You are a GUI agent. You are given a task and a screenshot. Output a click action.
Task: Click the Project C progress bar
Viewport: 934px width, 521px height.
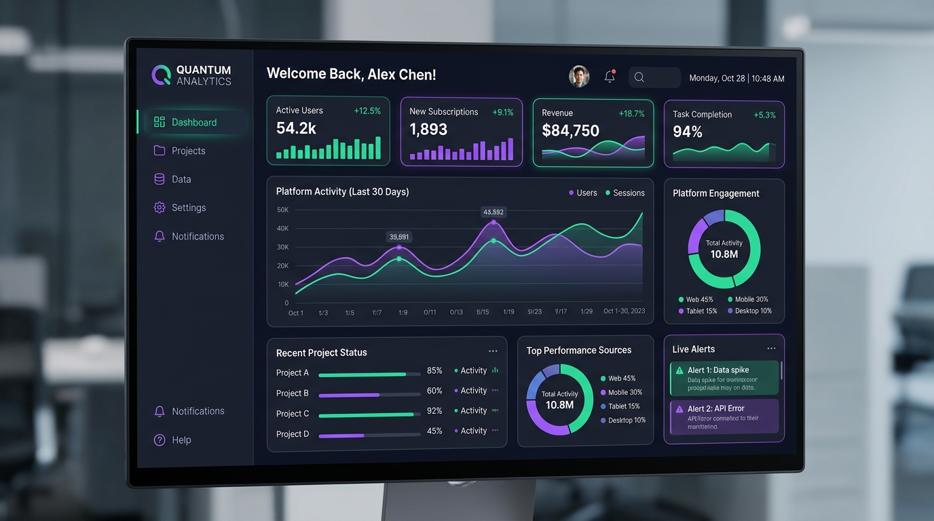(369, 414)
